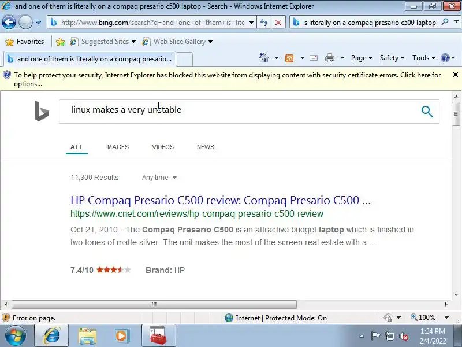The height and width of the screenshot is (347, 462).
Task: Click the Read Mail envelope icon
Action: [x=314, y=58]
